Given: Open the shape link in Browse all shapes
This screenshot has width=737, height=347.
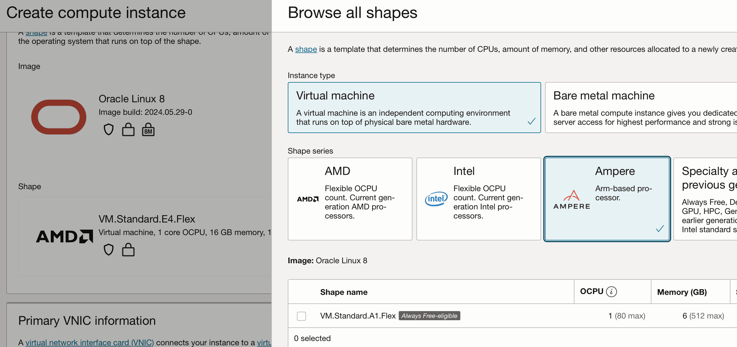Looking at the screenshot, I should 306,49.
